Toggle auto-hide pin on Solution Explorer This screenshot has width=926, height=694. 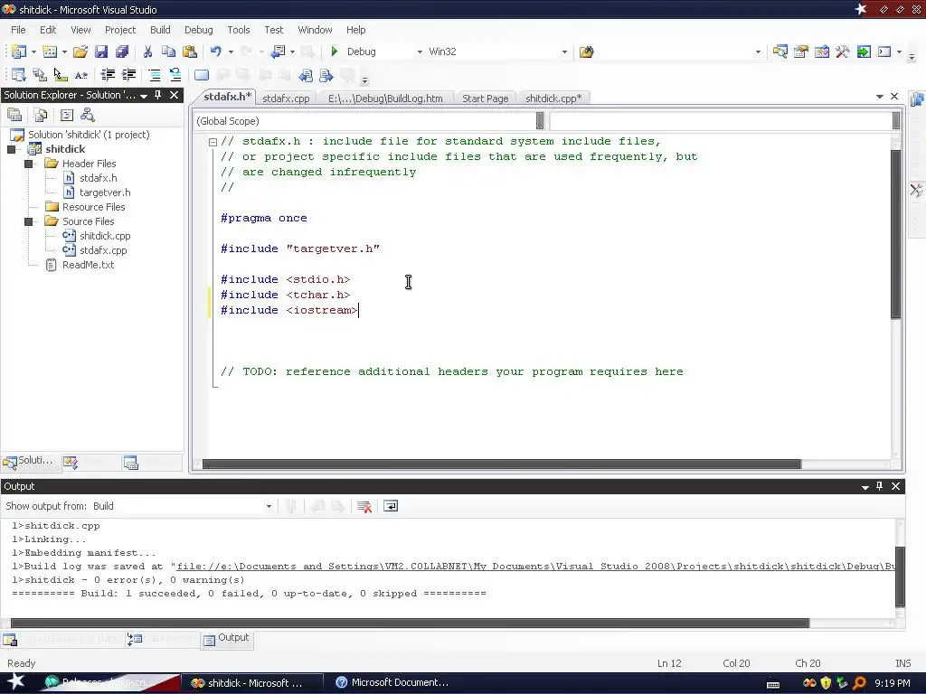(157, 95)
